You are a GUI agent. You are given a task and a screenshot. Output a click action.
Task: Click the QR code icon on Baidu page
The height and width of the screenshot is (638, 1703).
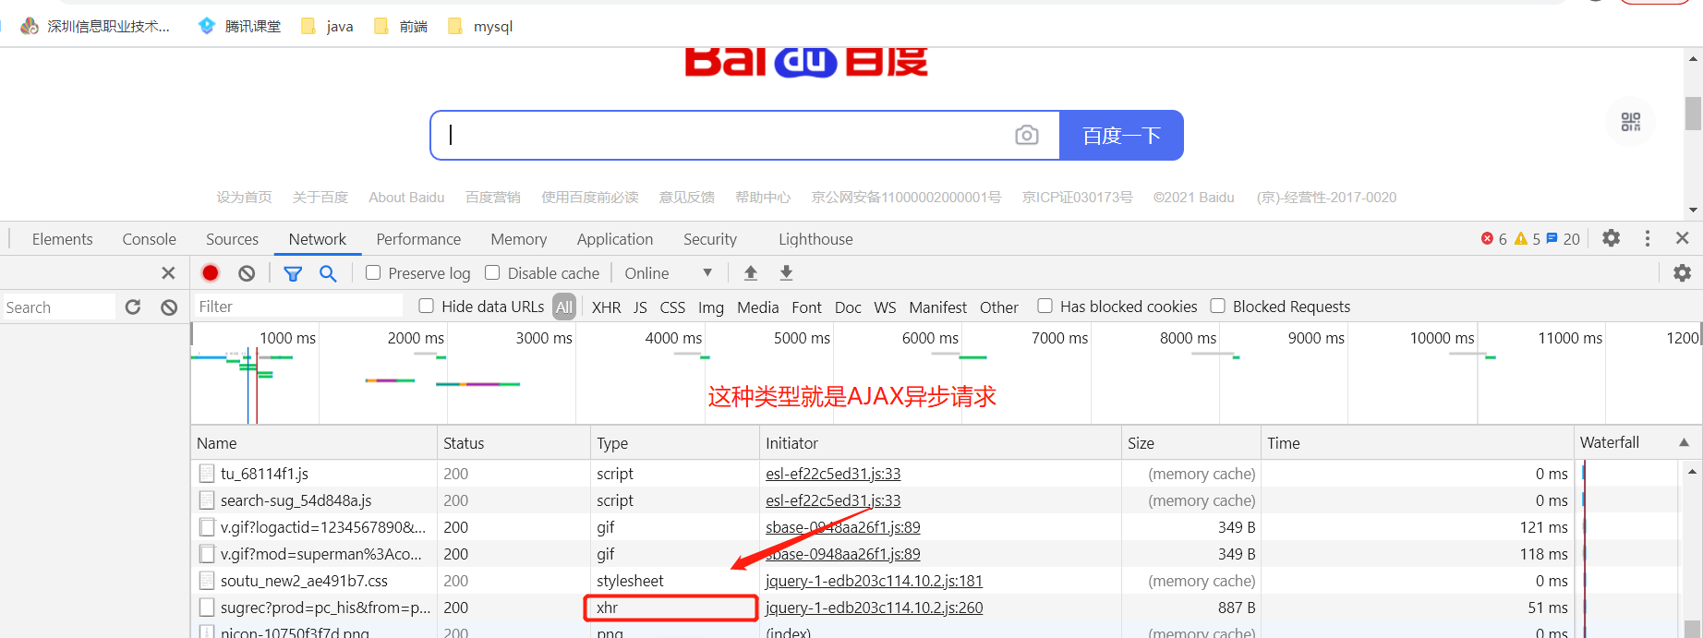coord(1631,122)
